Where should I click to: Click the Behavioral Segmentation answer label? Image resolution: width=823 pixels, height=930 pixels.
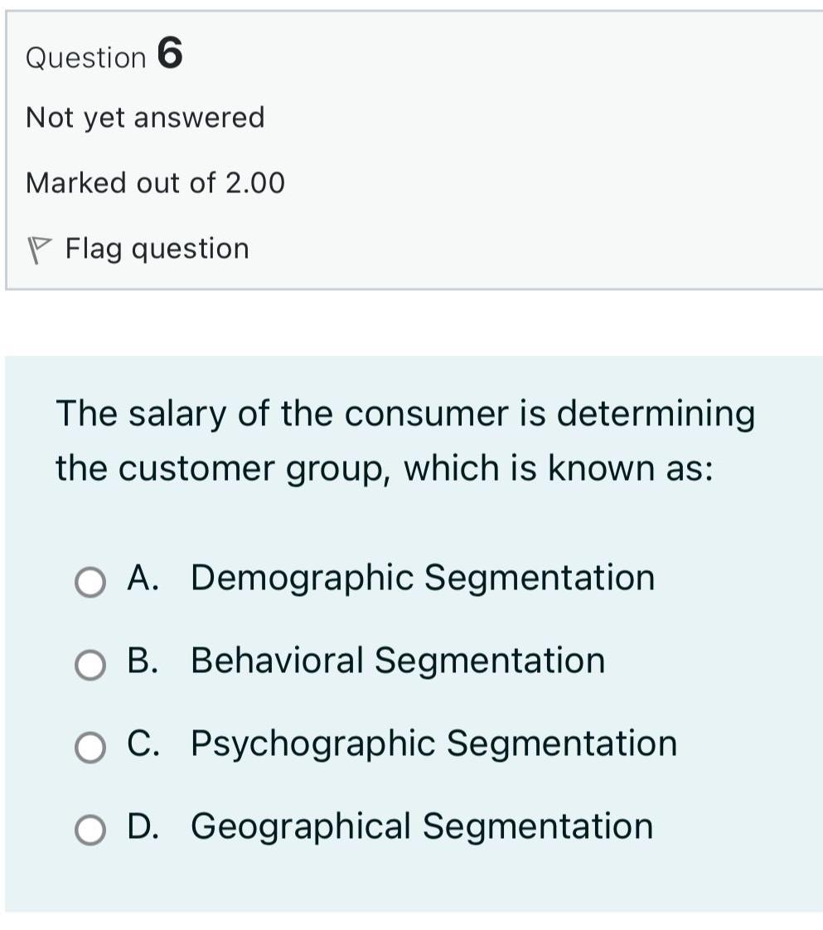pos(398,660)
